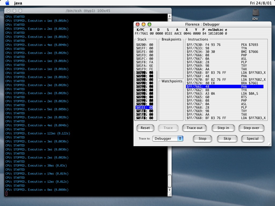Select the $01F9: FE stack entry
The height and width of the screenshot is (206, 275).
point(144,69)
